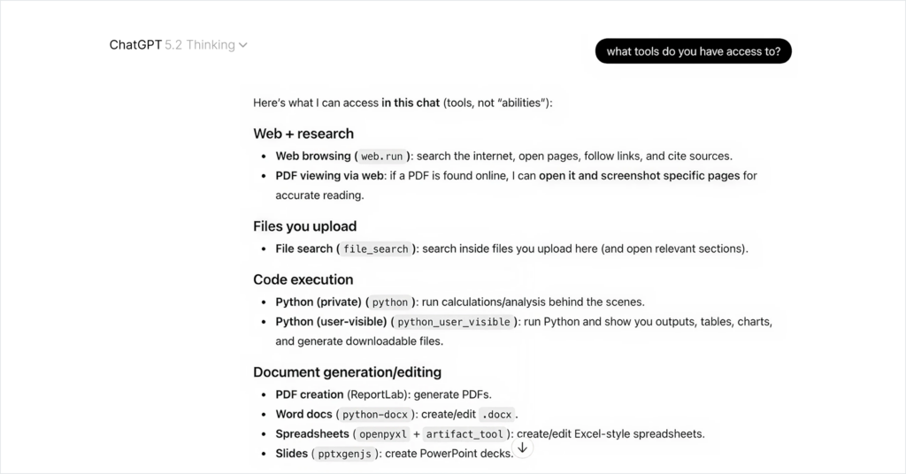Click the Files you upload heading

(304, 226)
